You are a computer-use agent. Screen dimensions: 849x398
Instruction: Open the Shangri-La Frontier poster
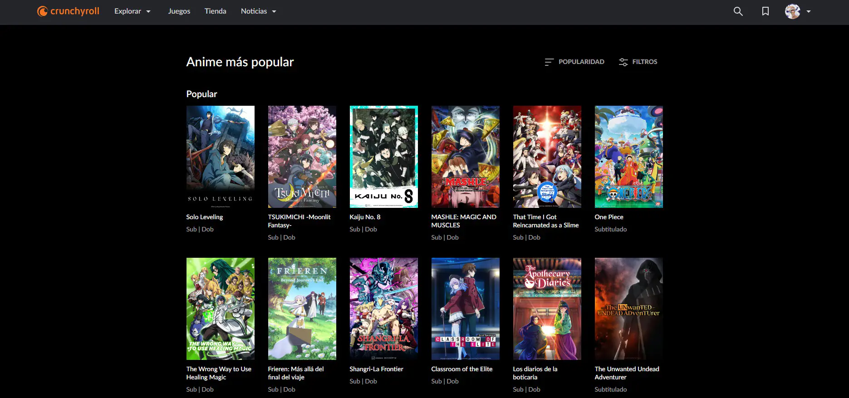pyautogui.click(x=384, y=309)
